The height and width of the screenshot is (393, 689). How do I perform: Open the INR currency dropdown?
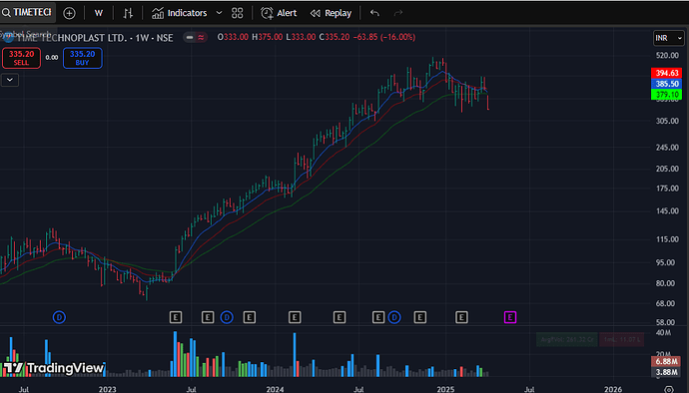[x=668, y=38]
